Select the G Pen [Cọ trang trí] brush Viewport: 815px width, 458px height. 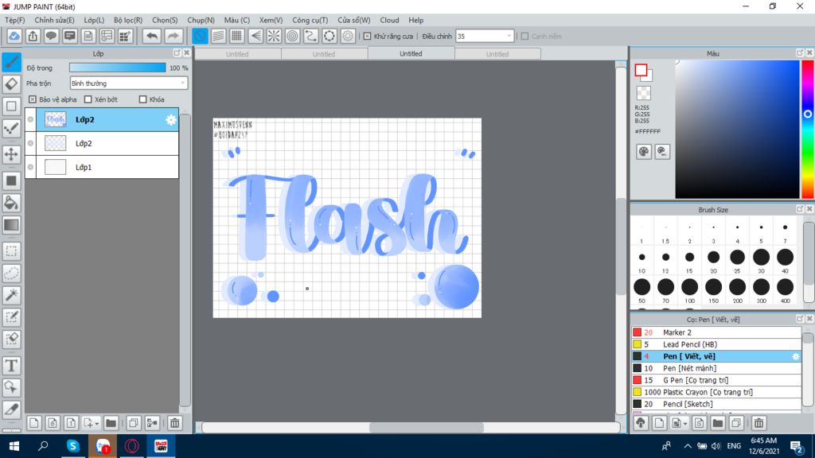716,380
